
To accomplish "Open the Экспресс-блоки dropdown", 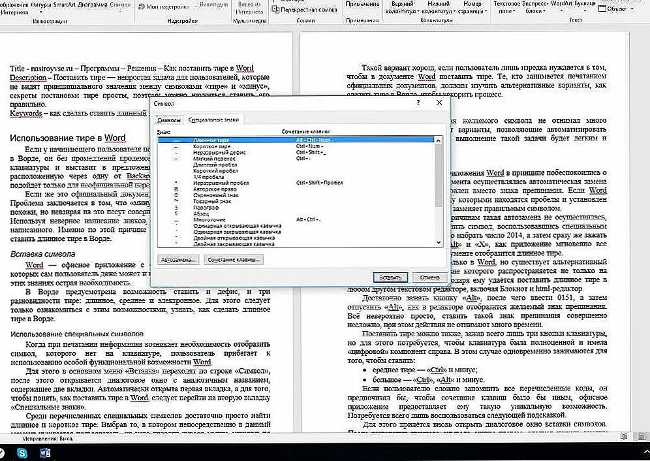I will pos(536,7).
